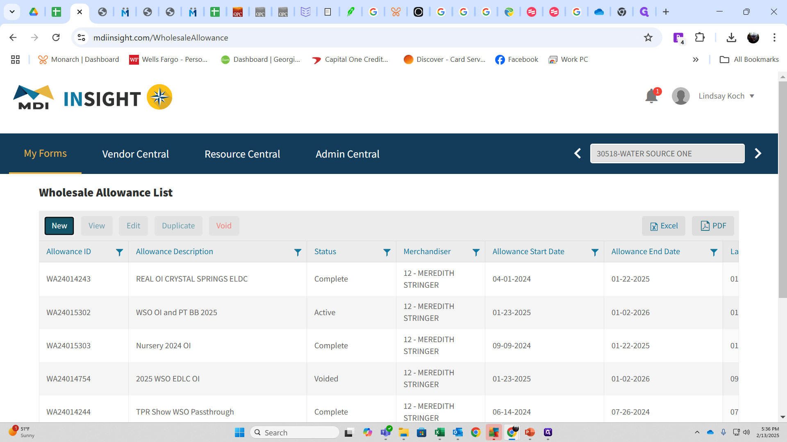Filter the Allowance ID column
The image size is (787, 442).
pos(119,253)
